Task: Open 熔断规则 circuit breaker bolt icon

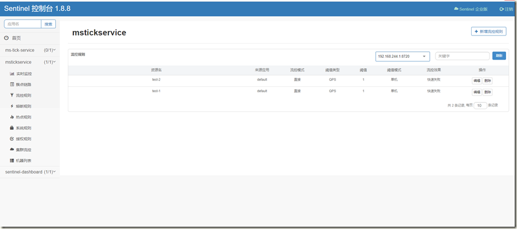Action: tap(12, 106)
